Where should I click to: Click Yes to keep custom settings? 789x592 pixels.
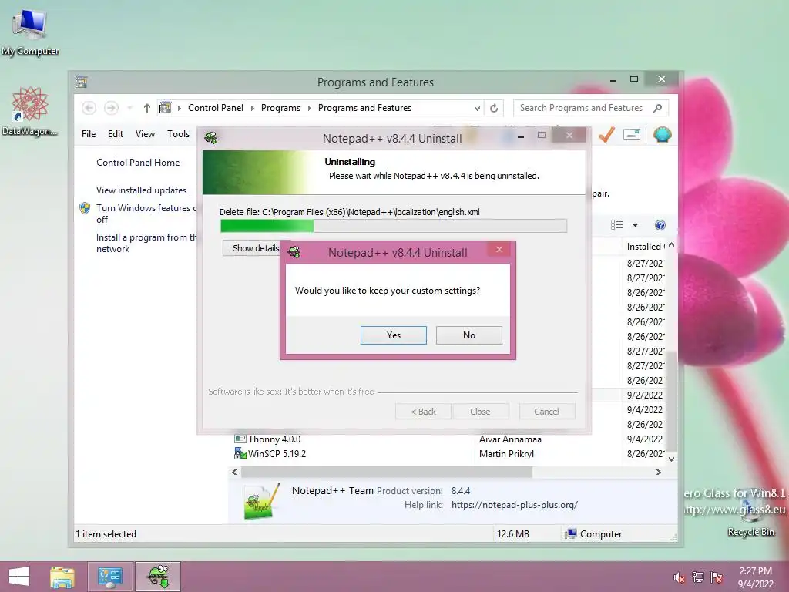393,335
